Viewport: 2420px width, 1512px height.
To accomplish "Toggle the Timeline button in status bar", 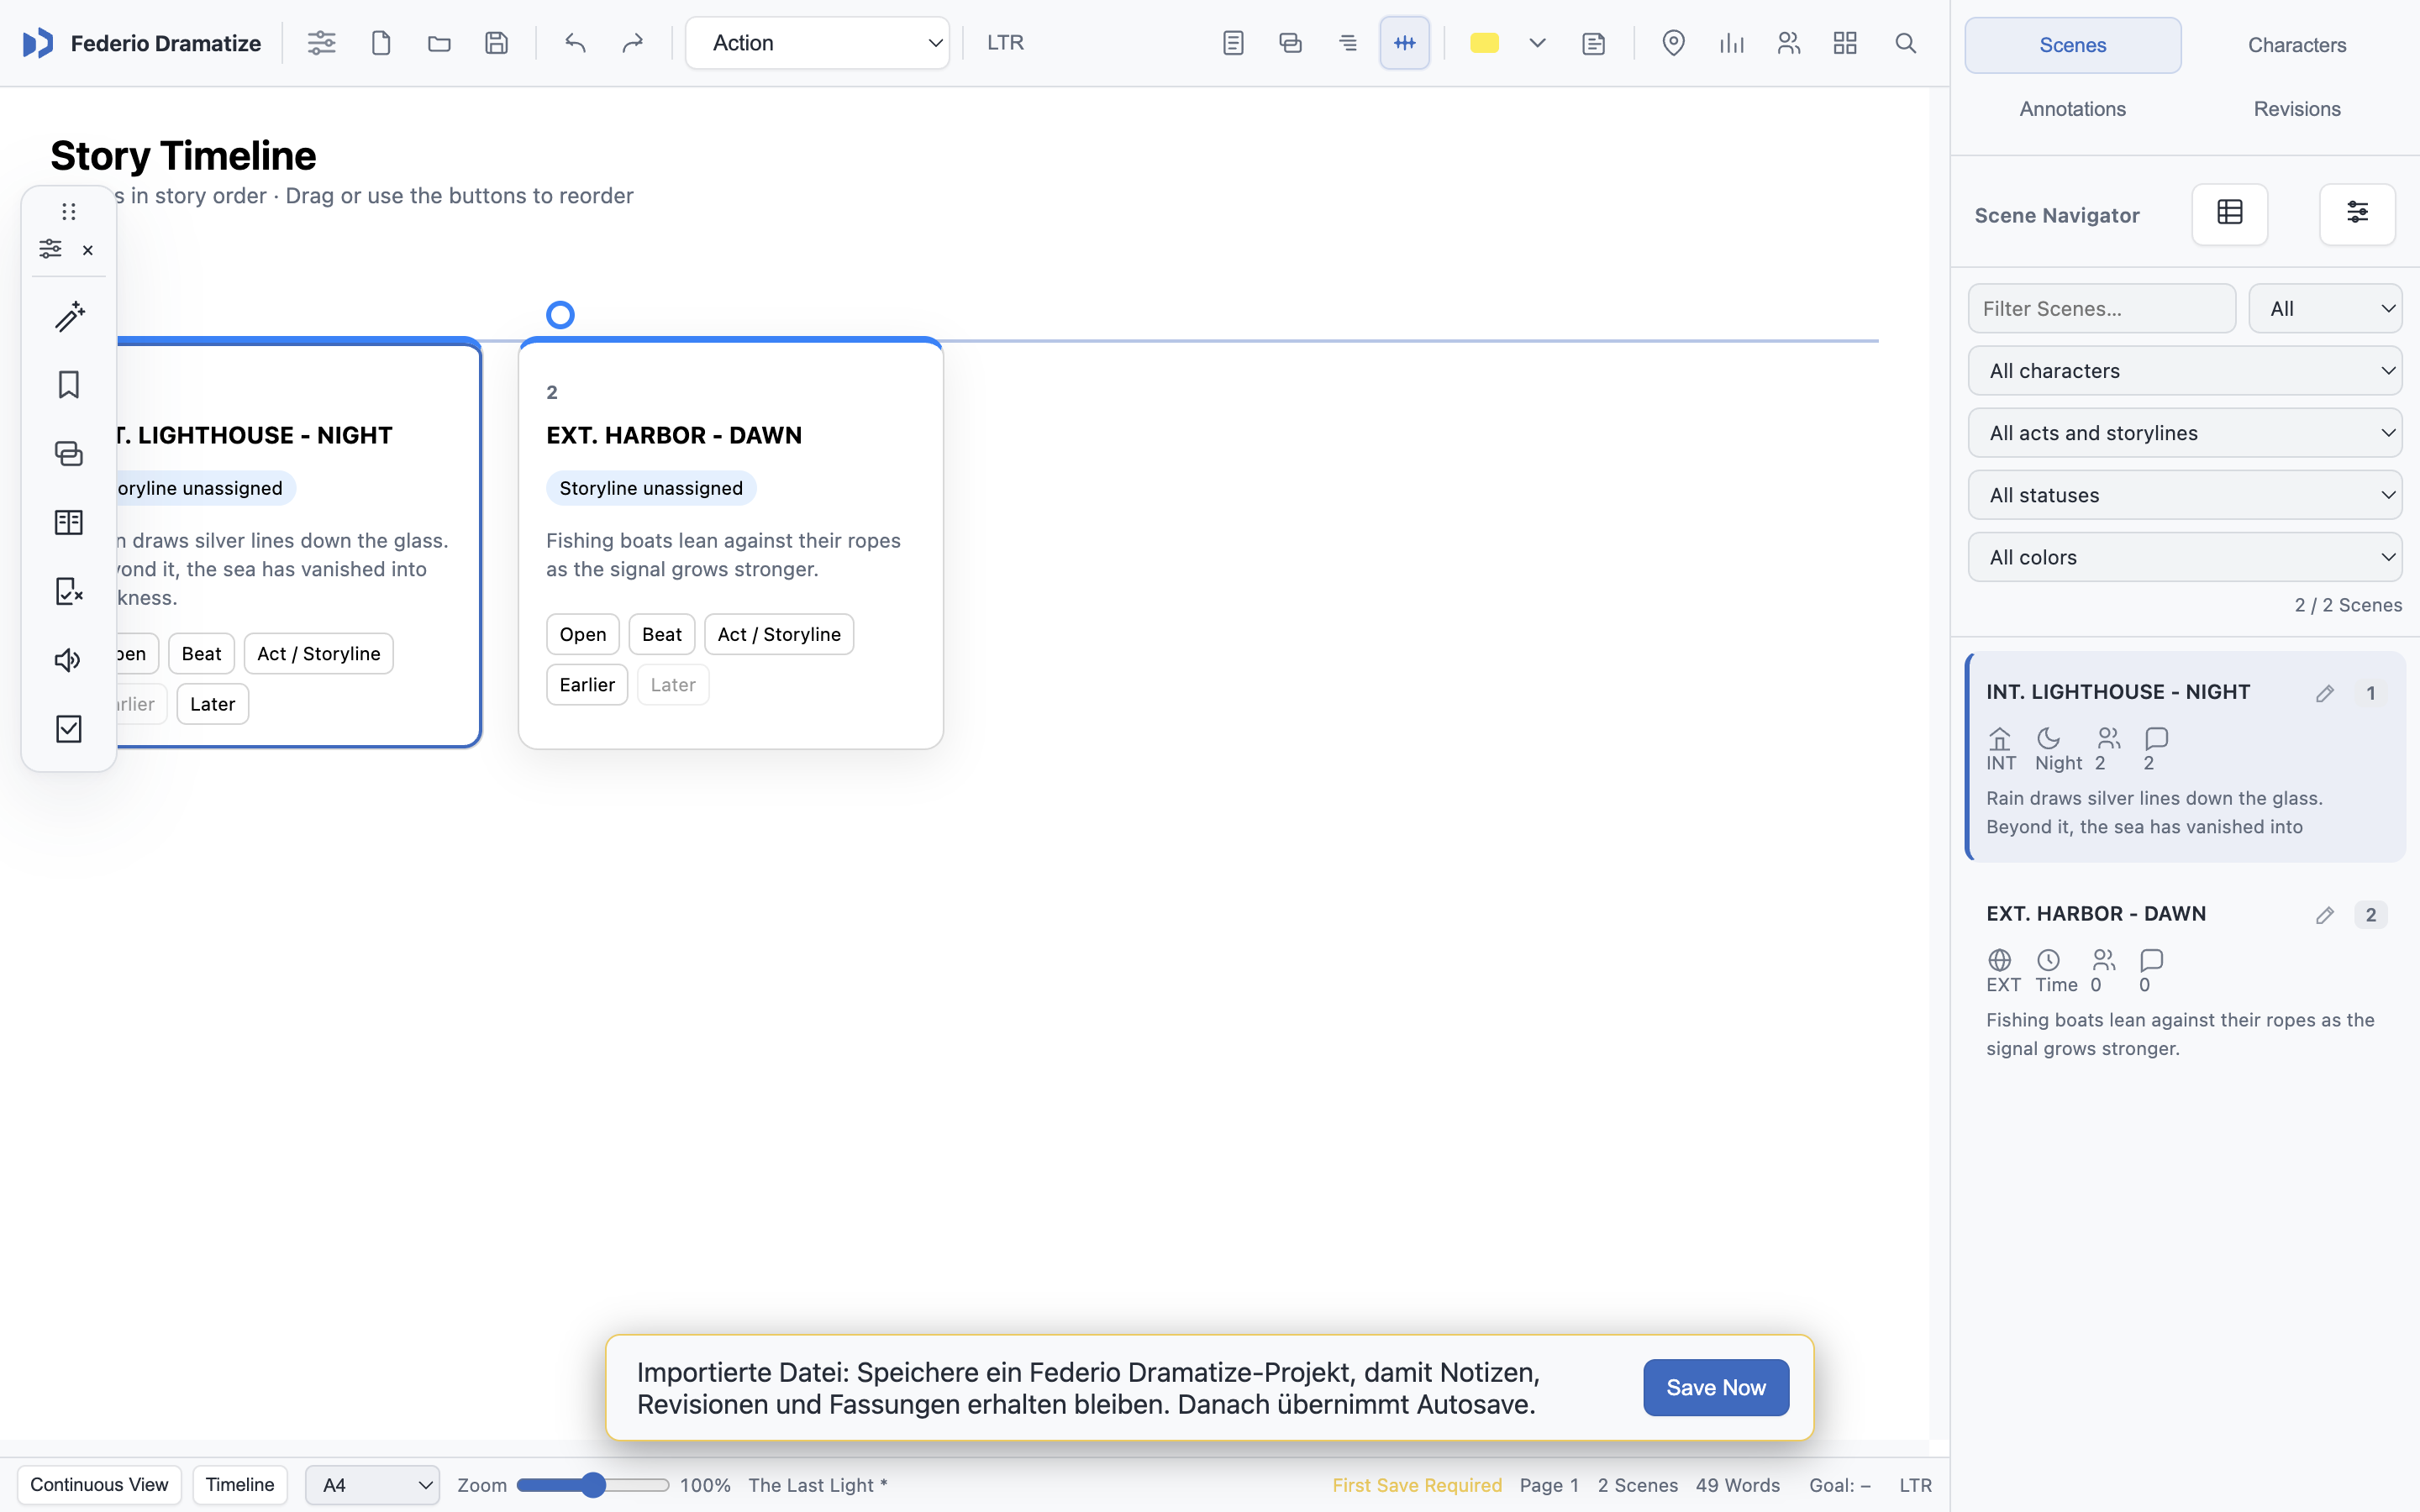I will (x=240, y=1485).
